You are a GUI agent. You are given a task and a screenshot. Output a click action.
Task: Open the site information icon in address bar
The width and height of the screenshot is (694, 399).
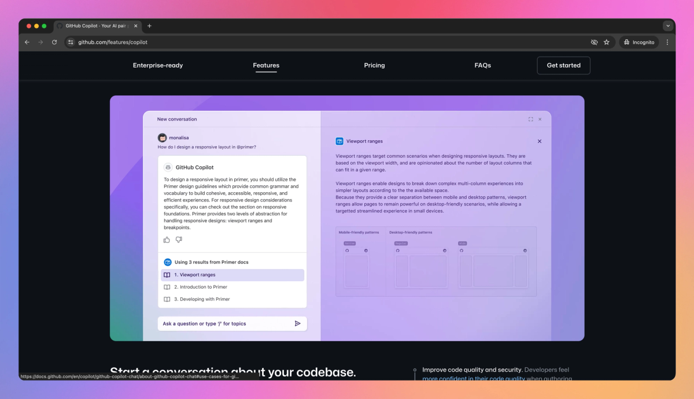tap(71, 42)
